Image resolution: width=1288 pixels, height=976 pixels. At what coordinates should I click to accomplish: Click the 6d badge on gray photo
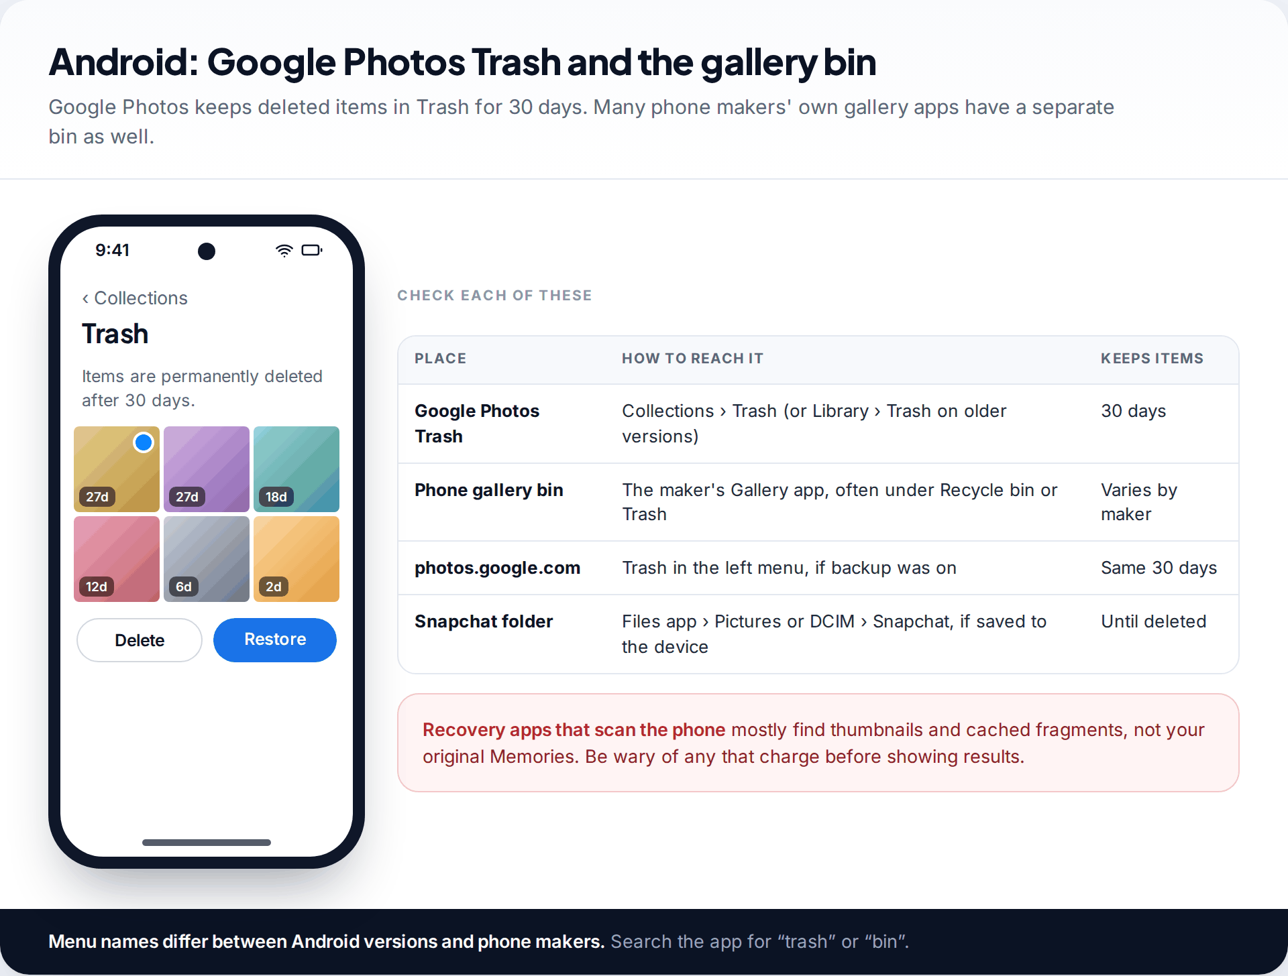pyautogui.click(x=184, y=587)
